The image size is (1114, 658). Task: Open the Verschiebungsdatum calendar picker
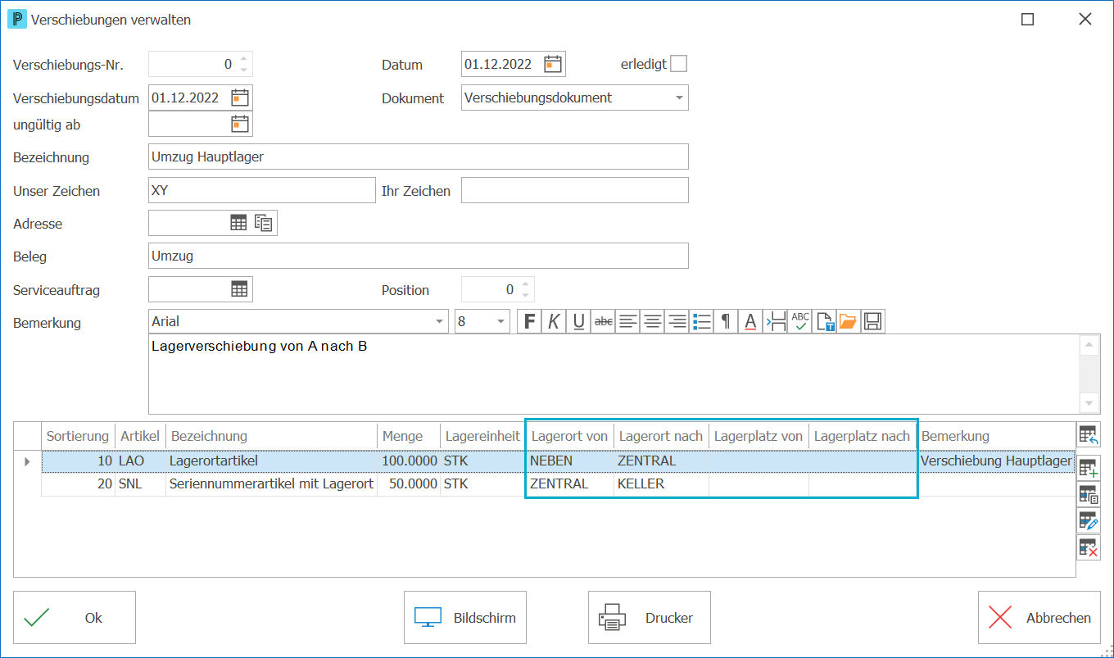[x=240, y=98]
